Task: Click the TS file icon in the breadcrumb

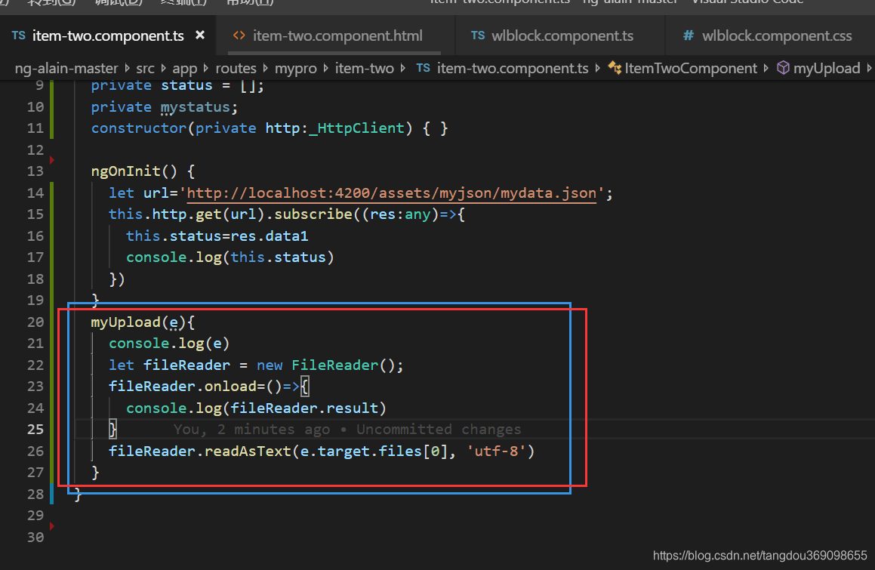Action: click(x=423, y=68)
